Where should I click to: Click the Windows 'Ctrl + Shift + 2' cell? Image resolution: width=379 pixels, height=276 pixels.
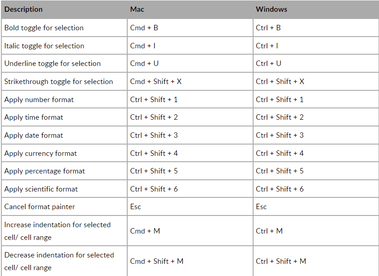pyautogui.click(x=280, y=117)
